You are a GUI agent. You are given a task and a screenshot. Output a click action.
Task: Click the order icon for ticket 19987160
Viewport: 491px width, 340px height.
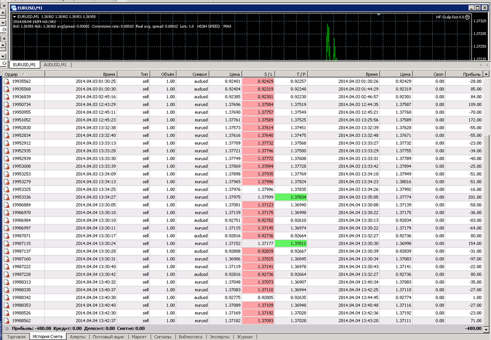click(x=6, y=259)
